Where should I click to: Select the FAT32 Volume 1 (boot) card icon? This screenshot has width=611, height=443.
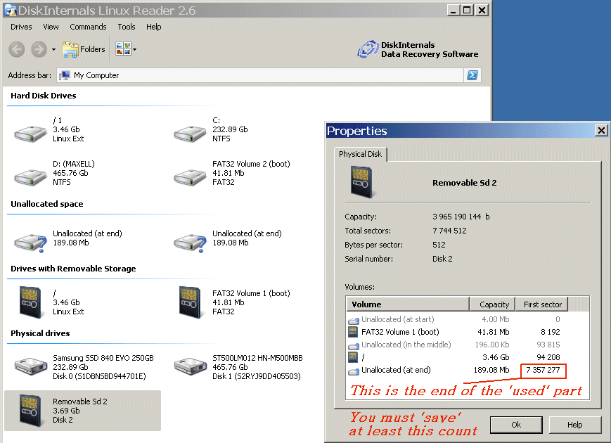[x=190, y=302]
